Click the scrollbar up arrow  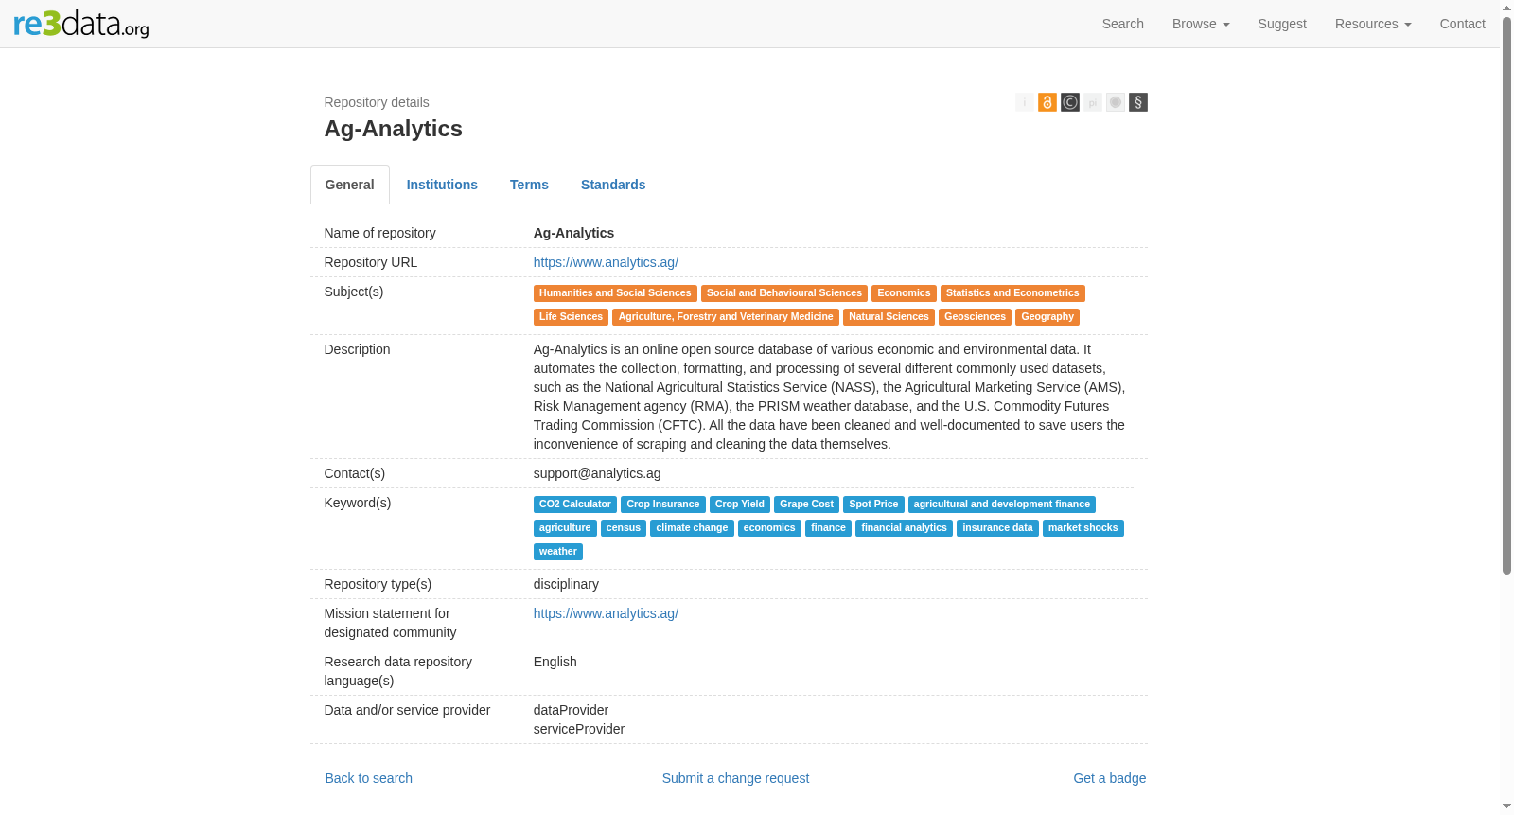pos(1506,7)
